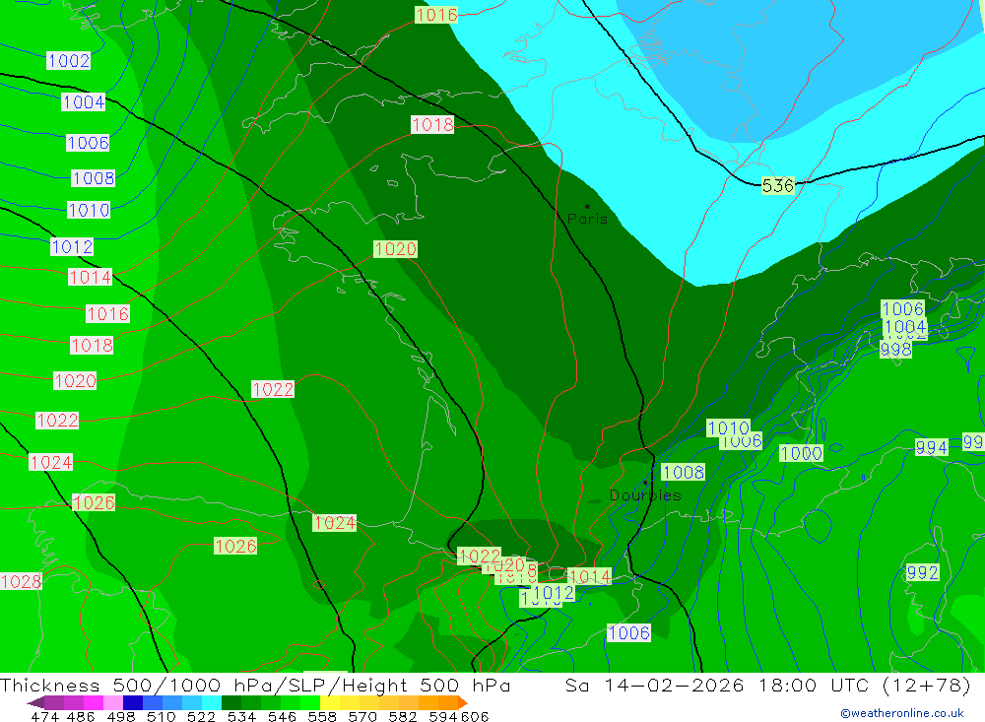Click the blue 1002 isobar label
The width and height of the screenshot is (985, 722).
[x=69, y=60]
